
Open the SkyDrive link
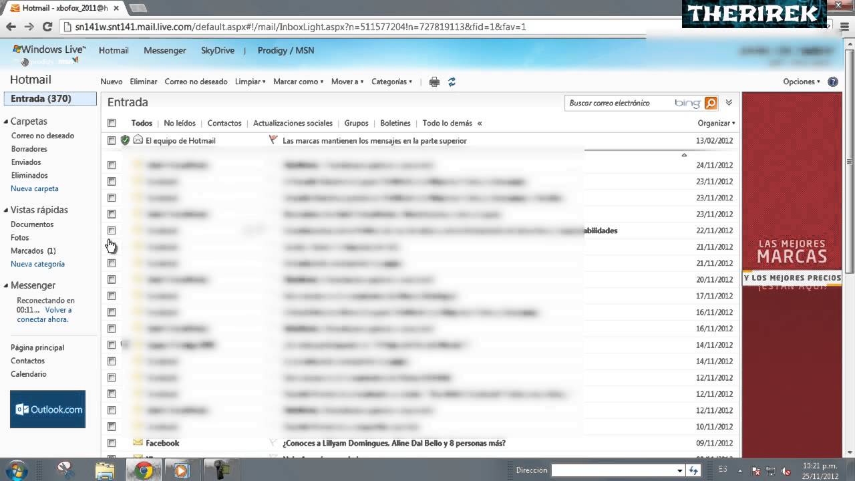pos(218,50)
